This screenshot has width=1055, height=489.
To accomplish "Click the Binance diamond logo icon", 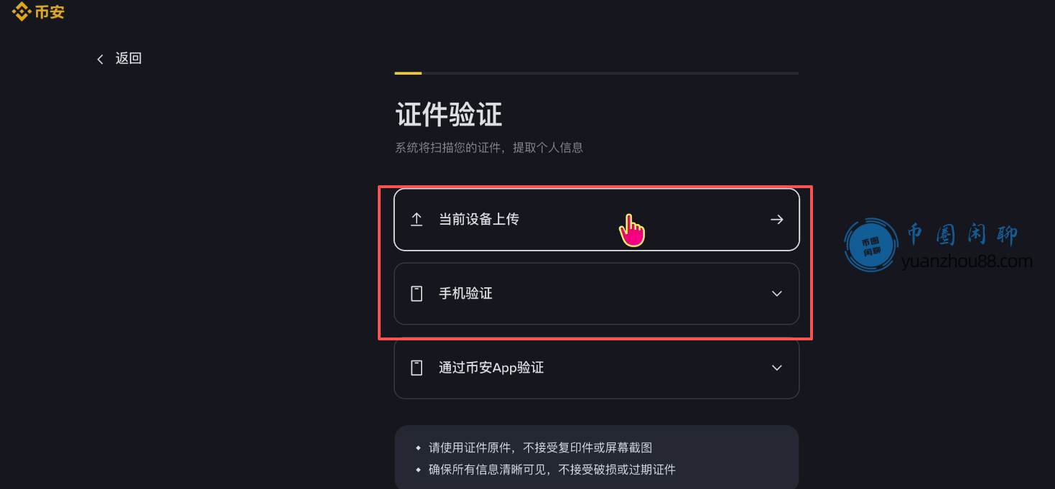I will [x=21, y=11].
